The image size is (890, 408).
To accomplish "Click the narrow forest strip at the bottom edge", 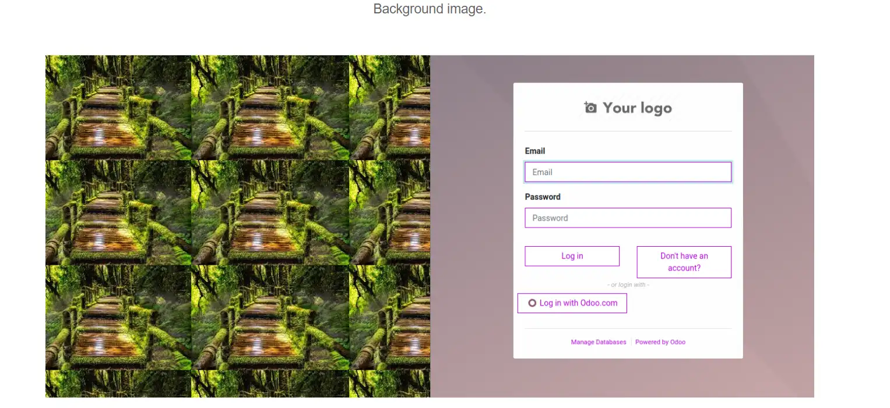I will [233, 384].
